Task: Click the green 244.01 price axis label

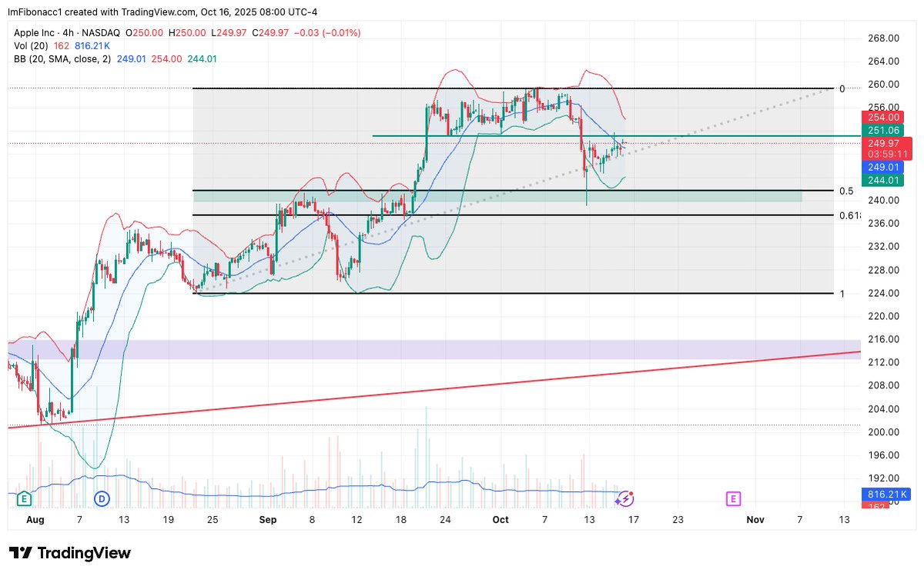Action: click(x=882, y=180)
